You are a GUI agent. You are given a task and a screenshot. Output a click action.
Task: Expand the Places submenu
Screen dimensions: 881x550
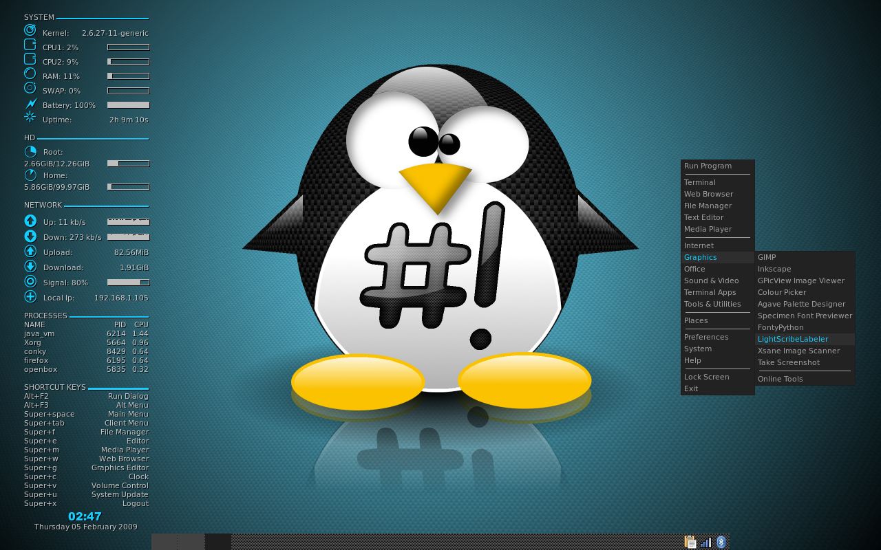coord(718,320)
